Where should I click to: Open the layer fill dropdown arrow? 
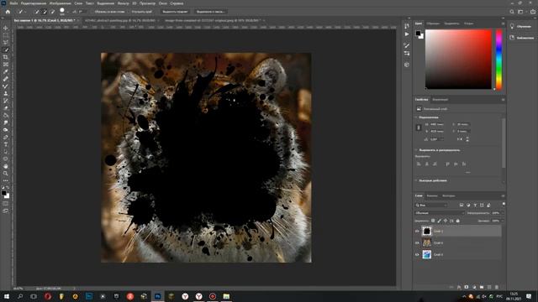[502, 221]
